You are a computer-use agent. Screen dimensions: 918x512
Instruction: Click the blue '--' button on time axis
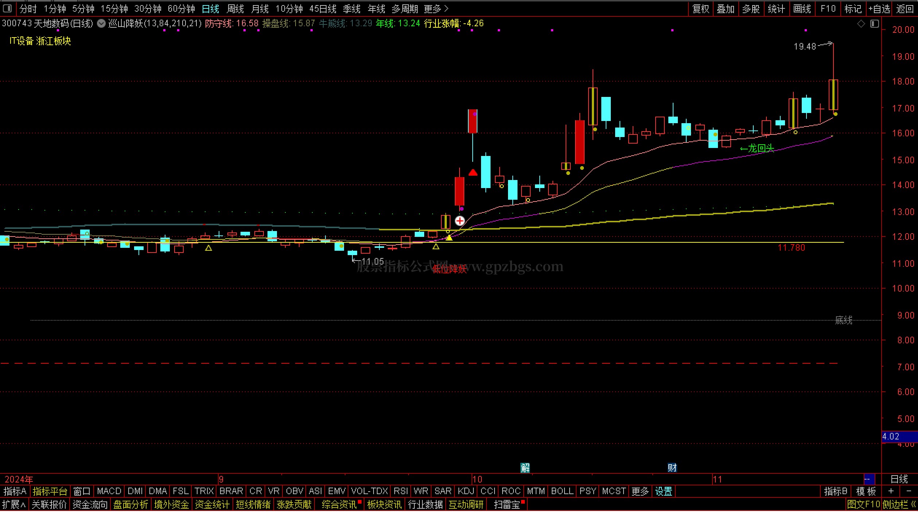point(869,479)
